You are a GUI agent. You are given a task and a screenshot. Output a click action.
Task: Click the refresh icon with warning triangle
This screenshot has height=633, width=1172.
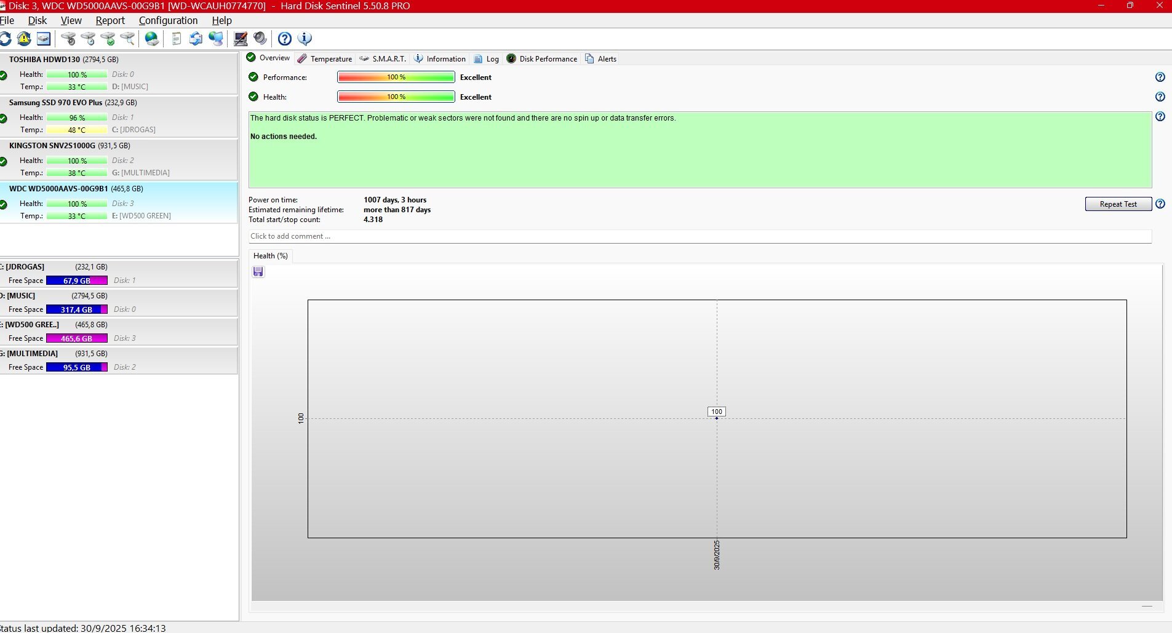[x=24, y=39]
